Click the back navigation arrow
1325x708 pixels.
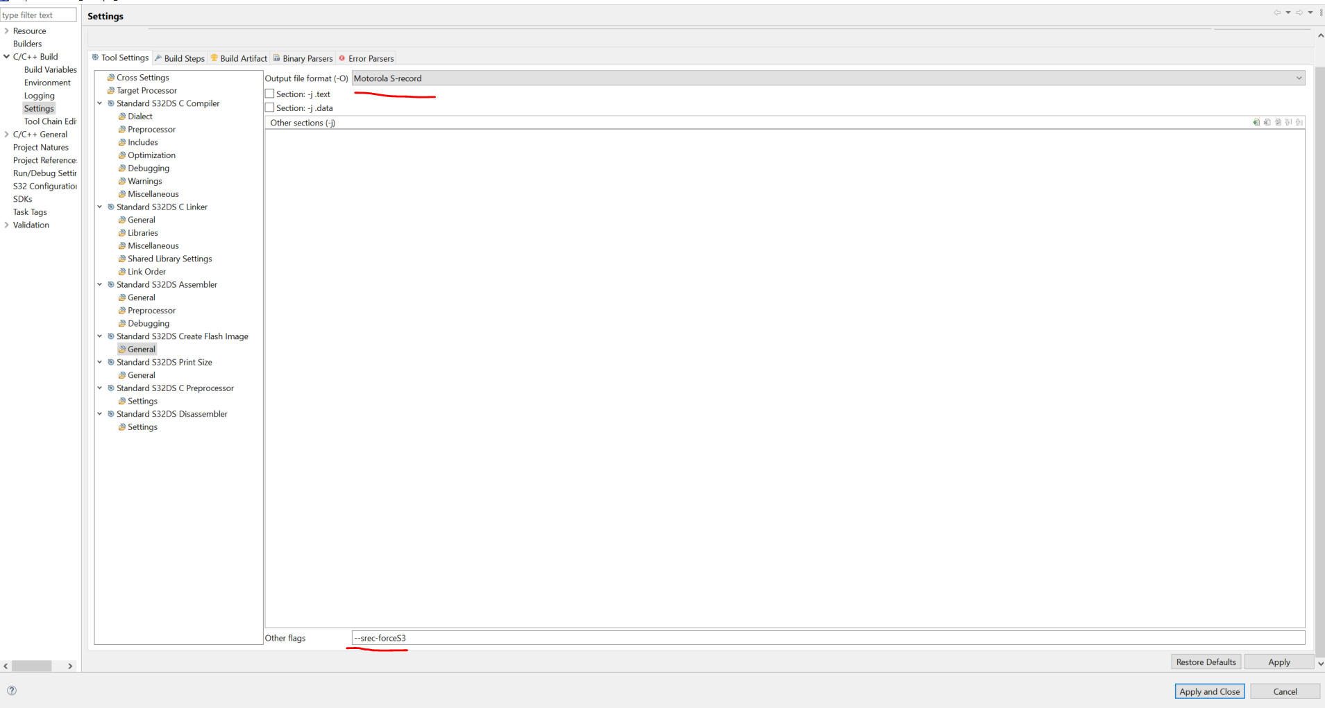pyautogui.click(x=1278, y=12)
